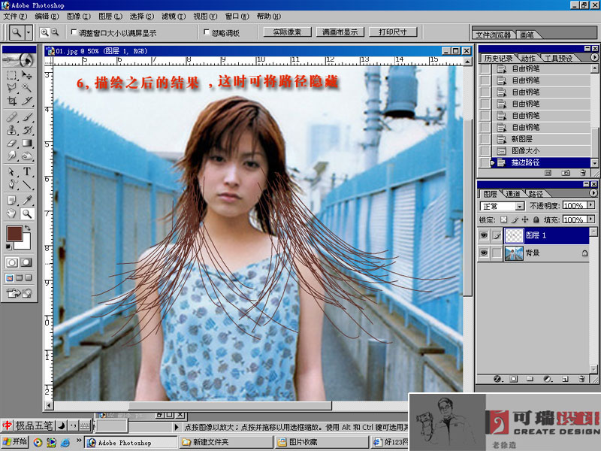Open the 填充 fill percentage arrow
Viewport: 601px width, 451px height.
click(590, 219)
